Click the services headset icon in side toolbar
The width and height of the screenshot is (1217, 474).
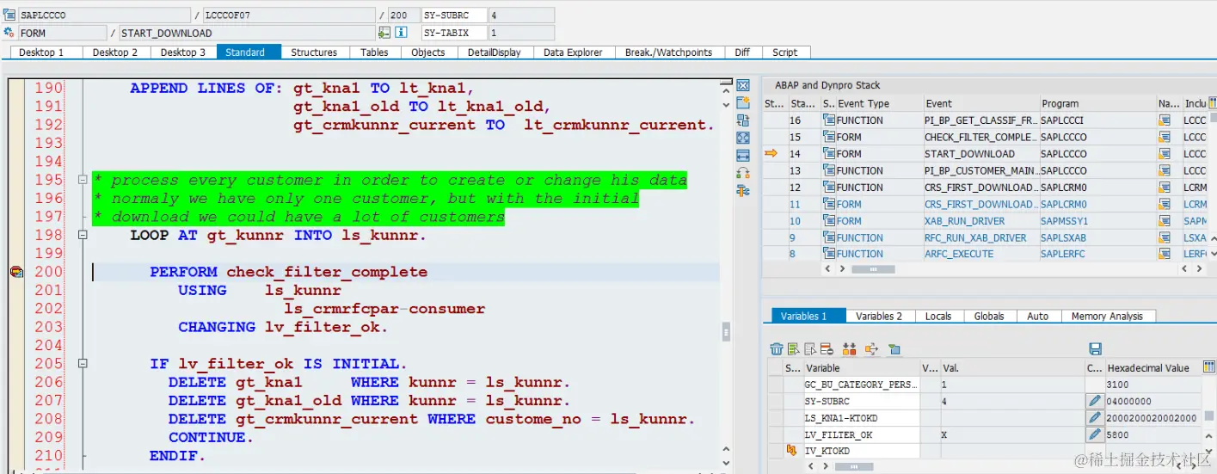pos(743,173)
